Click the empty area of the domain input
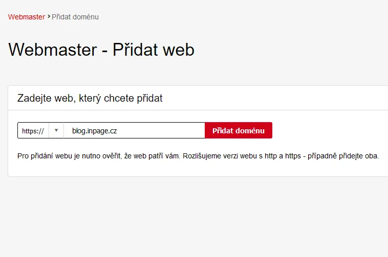The width and height of the screenshot is (388, 257). tap(161, 130)
